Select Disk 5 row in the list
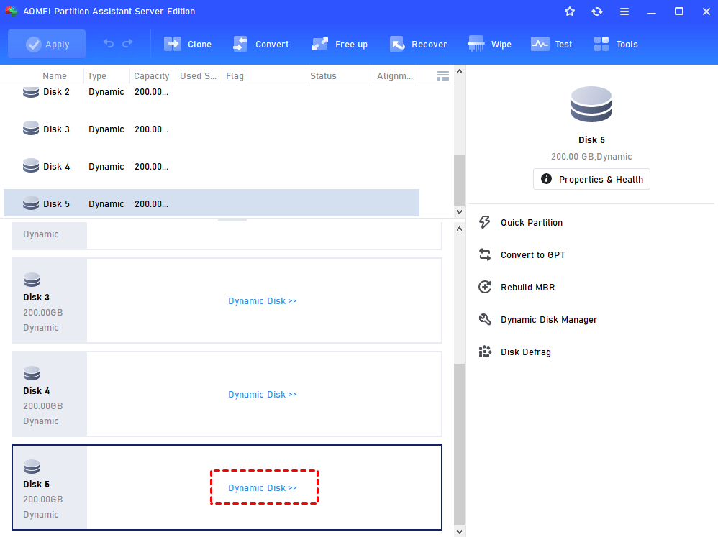This screenshot has height=537, width=718. (x=212, y=203)
